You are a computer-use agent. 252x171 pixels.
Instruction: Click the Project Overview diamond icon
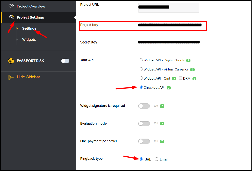point(11,6)
